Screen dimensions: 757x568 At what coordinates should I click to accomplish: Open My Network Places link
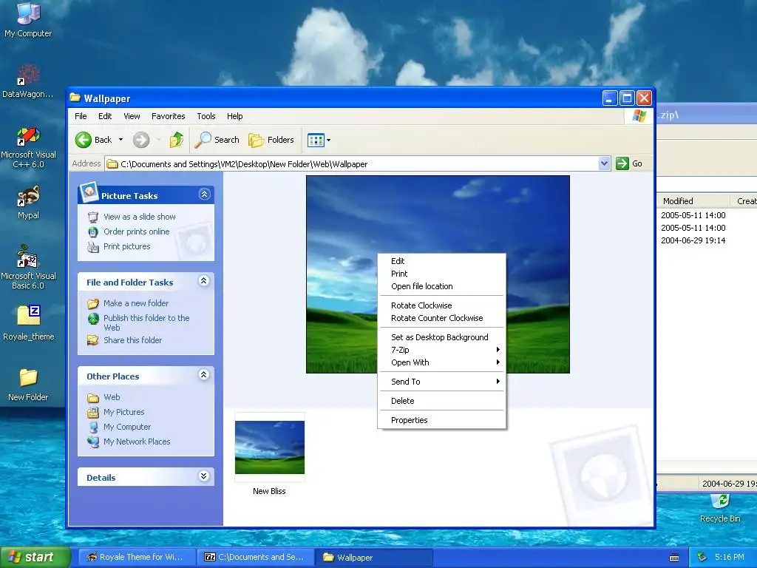(x=137, y=442)
